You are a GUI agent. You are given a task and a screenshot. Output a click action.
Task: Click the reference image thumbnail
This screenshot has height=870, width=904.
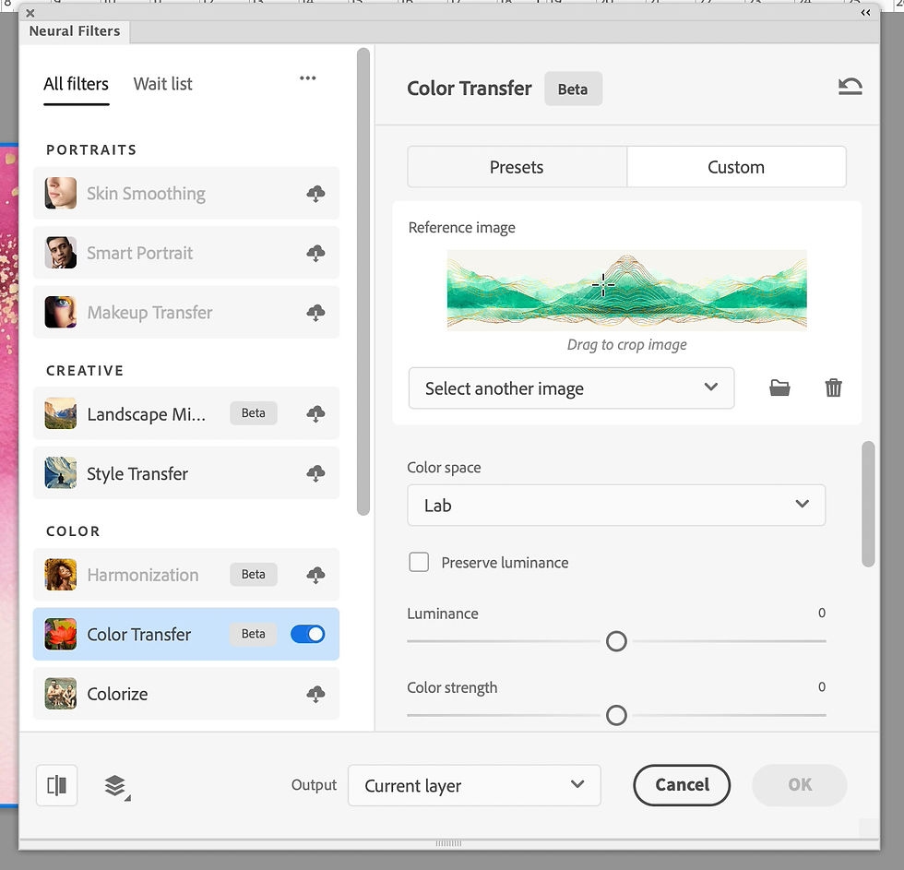626,290
